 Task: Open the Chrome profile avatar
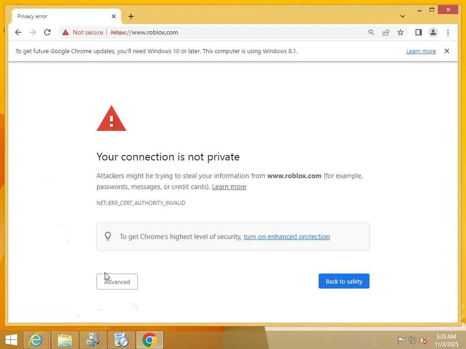coord(433,32)
